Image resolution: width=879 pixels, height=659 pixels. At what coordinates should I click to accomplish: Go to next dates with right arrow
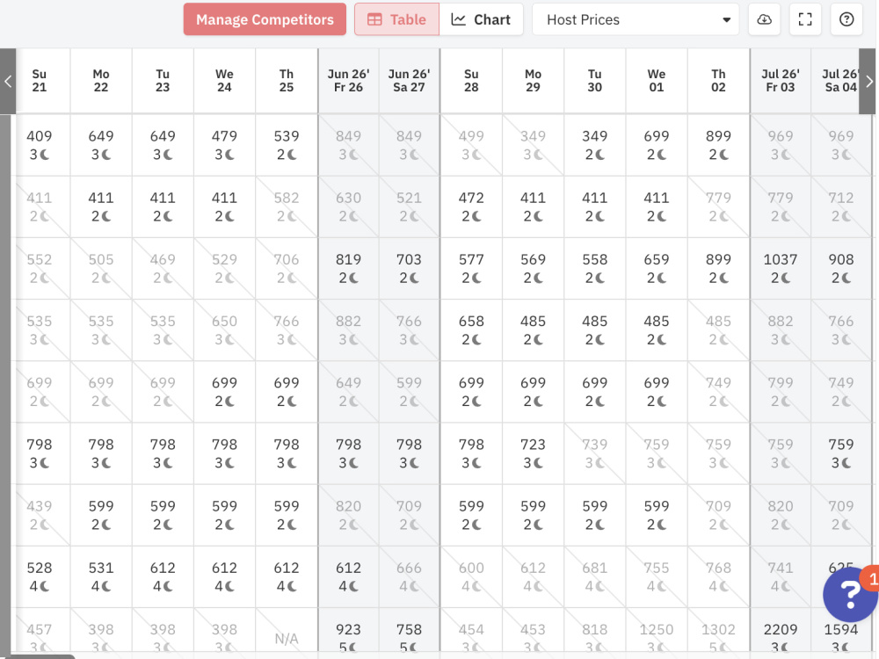click(x=868, y=81)
